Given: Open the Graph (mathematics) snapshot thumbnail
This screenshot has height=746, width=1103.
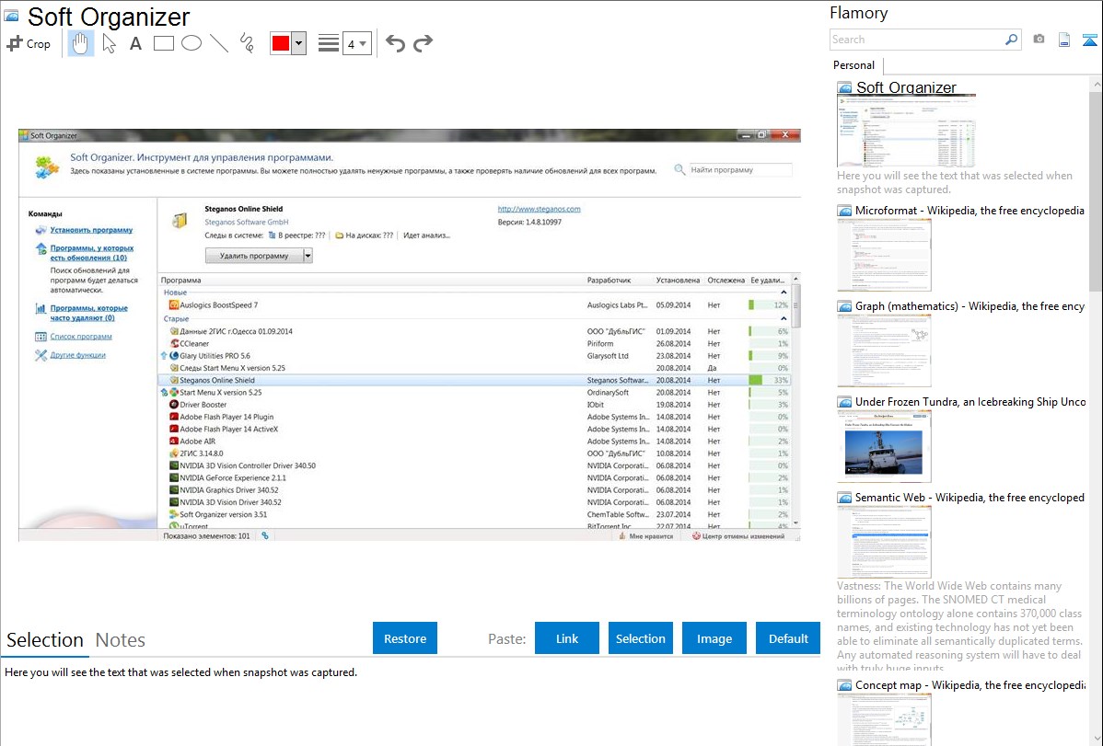Looking at the screenshot, I should pyautogui.click(x=884, y=350).
